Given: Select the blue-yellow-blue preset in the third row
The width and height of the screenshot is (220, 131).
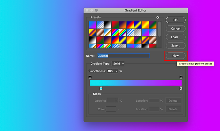Looking at the screenshot, I should pyautogui.click(x=123, y=40).
